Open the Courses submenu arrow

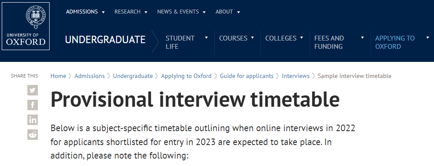(252, 38)
